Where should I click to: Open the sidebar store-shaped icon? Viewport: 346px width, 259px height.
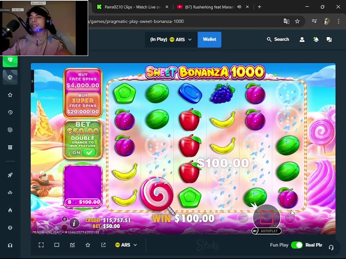pyautogui.click(x=10, y=147)
